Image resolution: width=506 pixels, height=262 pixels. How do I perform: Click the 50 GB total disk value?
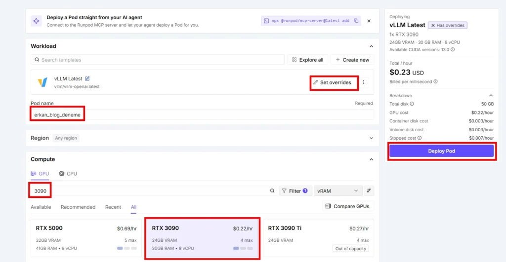pyautogui.click(x=487, y=104)
